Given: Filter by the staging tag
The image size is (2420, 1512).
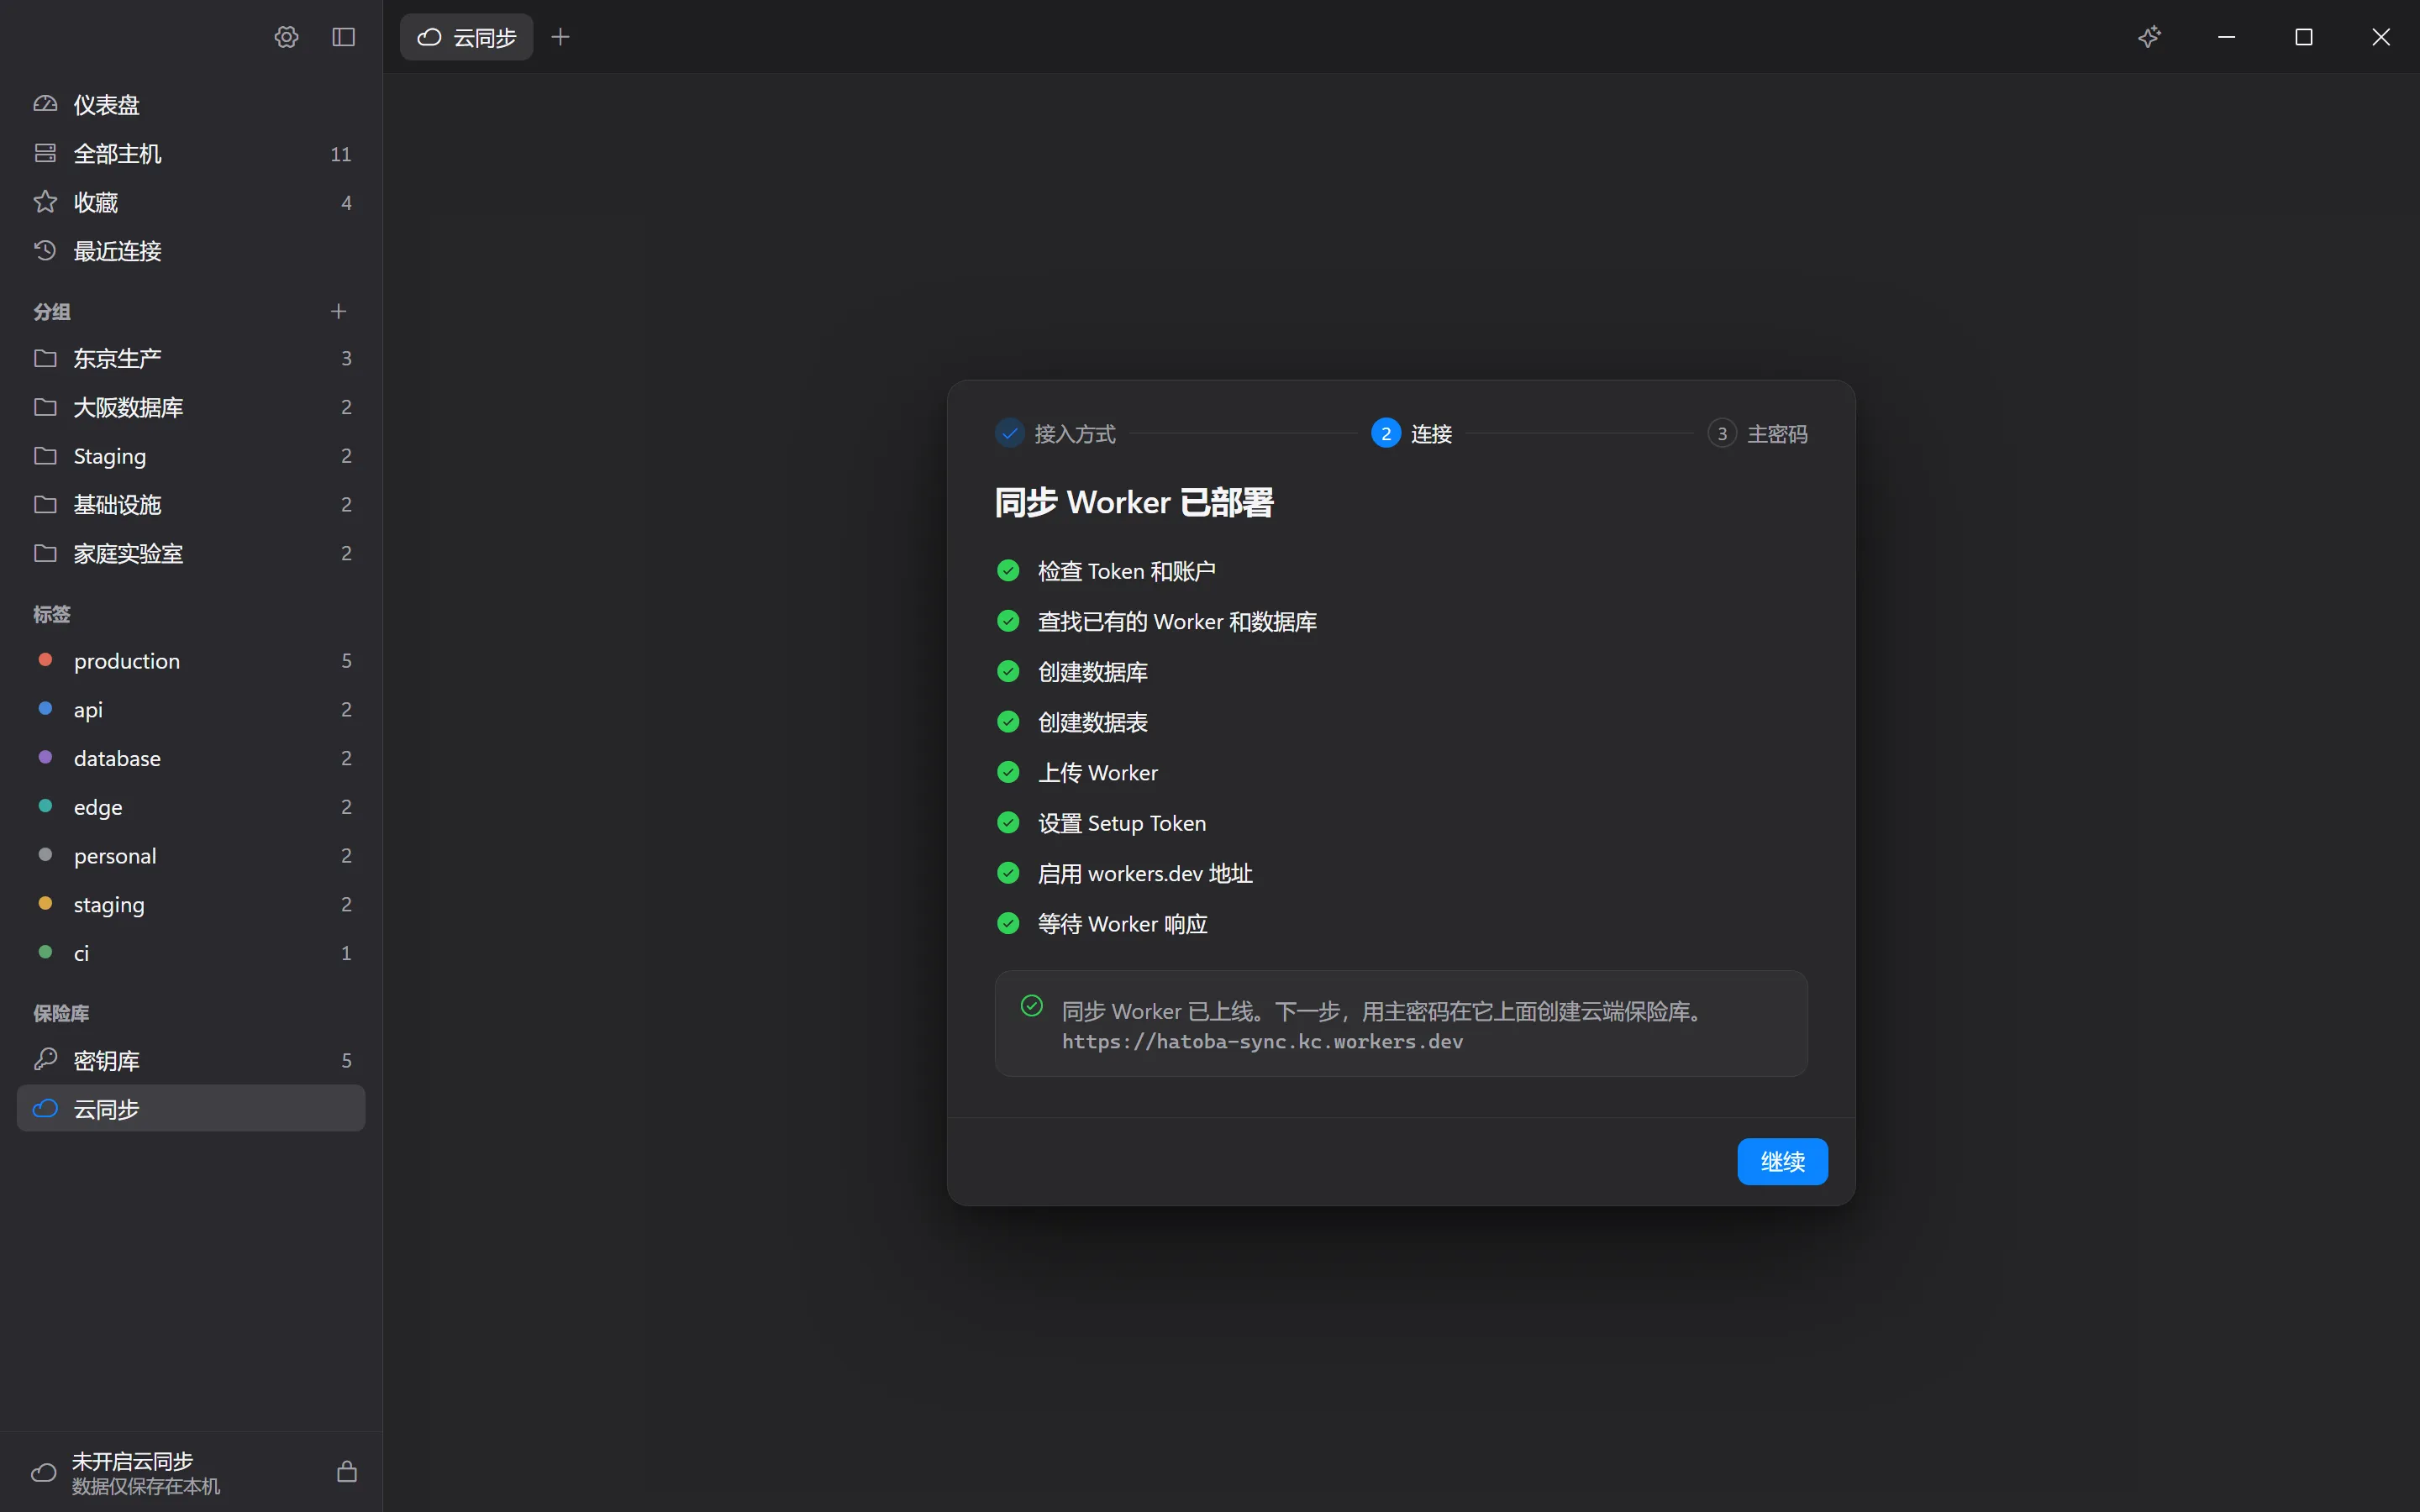Looking at the screenshot, I should tap(191, 904).
